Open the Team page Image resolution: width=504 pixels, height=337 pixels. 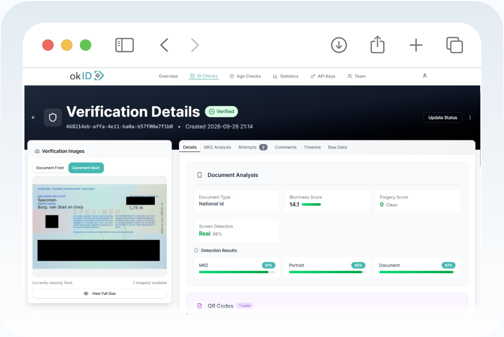(x=356, y=76)
